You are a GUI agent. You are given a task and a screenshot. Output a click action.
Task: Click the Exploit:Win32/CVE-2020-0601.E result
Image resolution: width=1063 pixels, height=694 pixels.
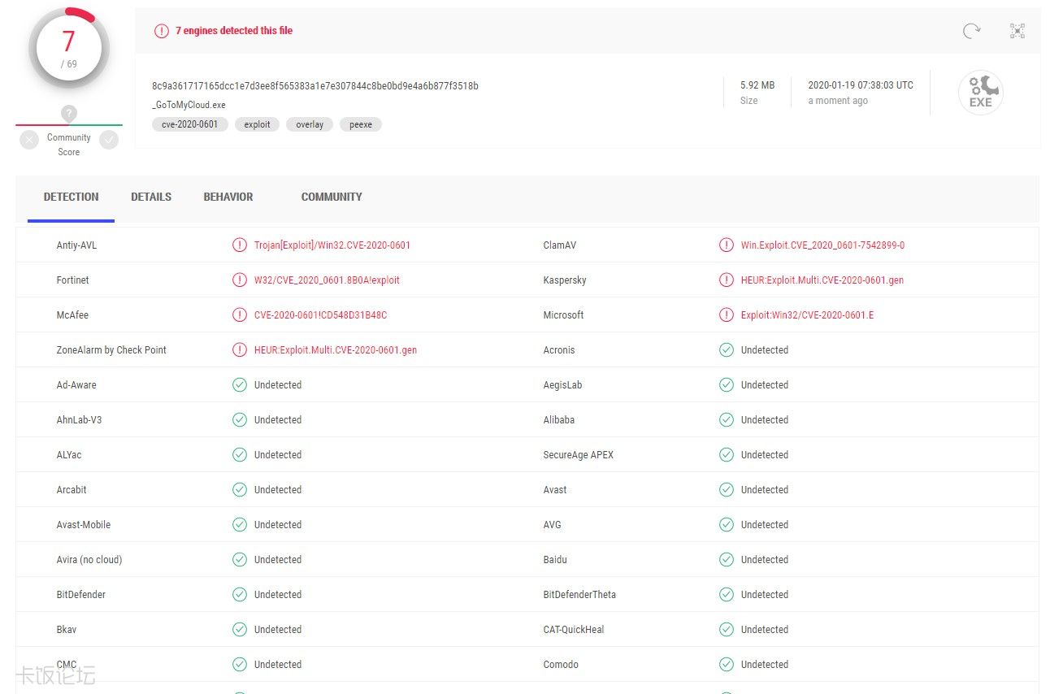tap(808, 314)
